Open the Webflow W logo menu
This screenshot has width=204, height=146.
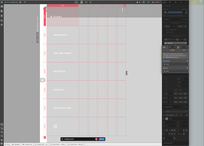[2, 2]
